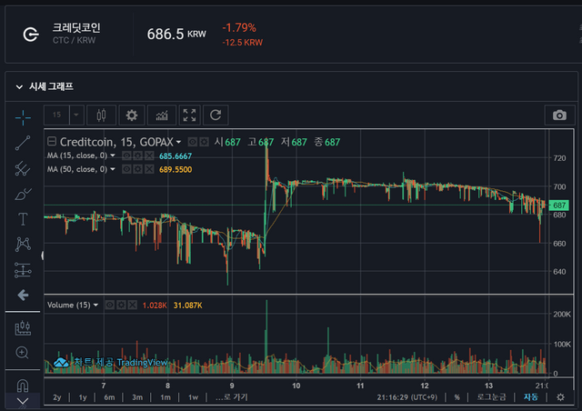Expand the Creditcoin symbol dropdown

click(x=179, y=142)
